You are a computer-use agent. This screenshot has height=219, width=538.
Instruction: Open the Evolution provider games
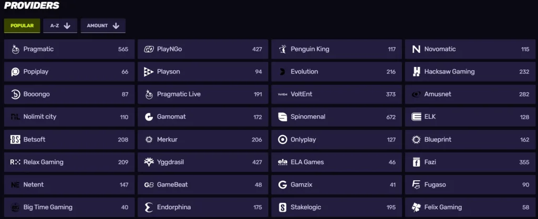336,72
